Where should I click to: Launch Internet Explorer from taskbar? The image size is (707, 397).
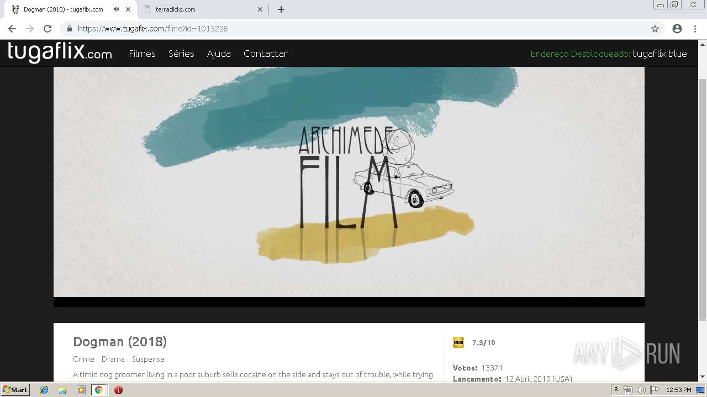pos(44,390)
